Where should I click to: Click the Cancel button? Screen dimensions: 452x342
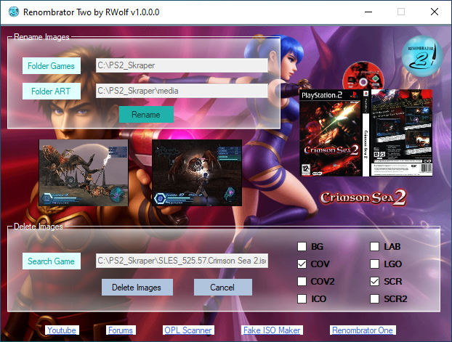[x=223, y=287]
